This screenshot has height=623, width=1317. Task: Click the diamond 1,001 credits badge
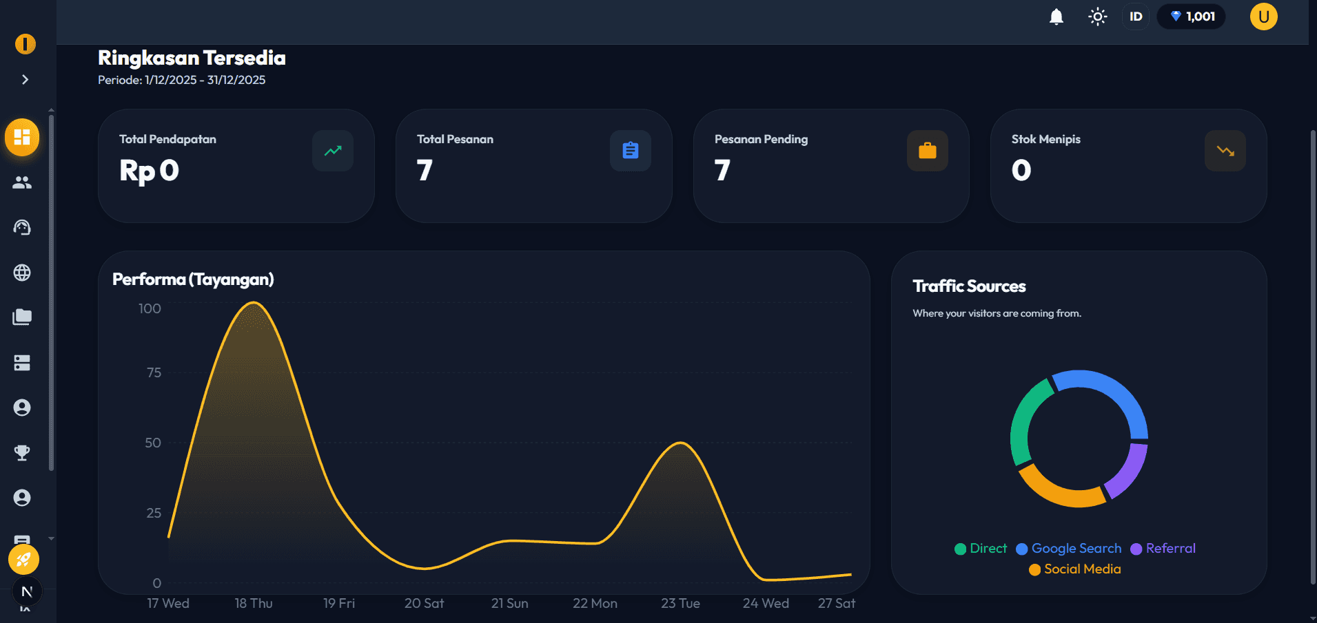pos(1191,17)
